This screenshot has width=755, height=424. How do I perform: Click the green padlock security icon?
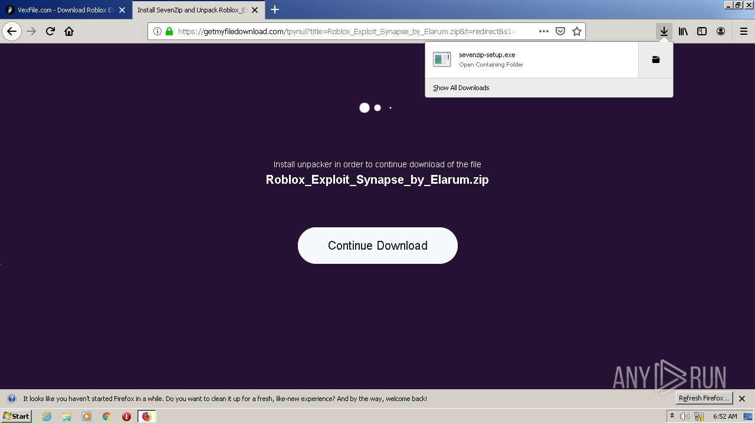click(169, 31)
